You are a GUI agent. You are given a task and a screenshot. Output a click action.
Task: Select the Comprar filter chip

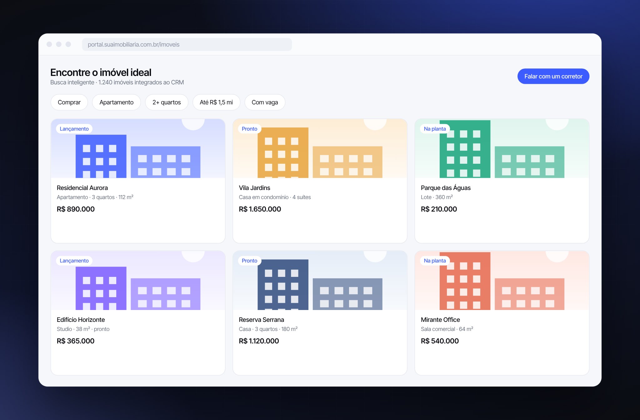pyautogui.click(x=69, y=102)
